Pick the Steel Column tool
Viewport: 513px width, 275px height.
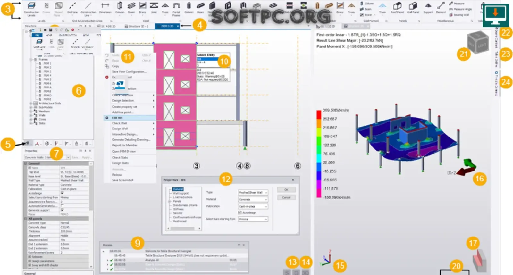[120, 8]
